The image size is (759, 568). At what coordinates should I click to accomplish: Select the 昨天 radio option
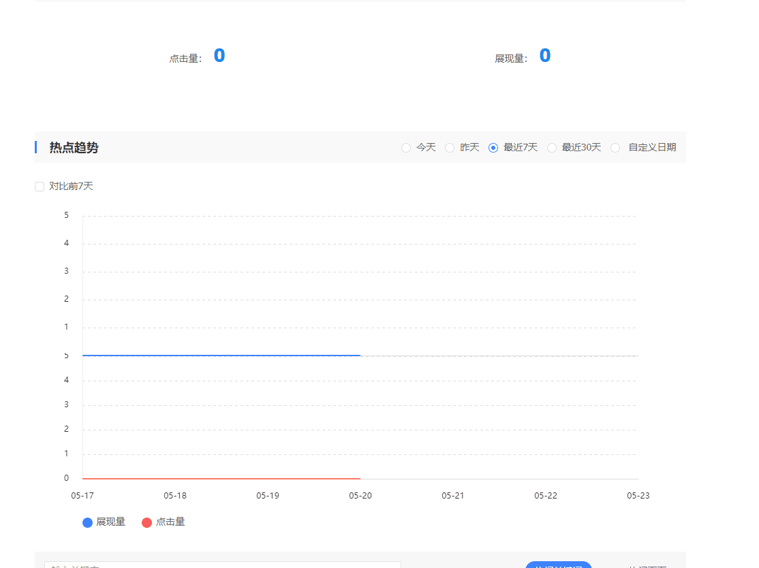450,148
